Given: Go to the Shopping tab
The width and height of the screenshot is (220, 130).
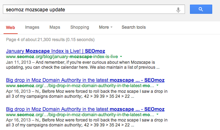Looking at the screenshot, I should point(80,27).
